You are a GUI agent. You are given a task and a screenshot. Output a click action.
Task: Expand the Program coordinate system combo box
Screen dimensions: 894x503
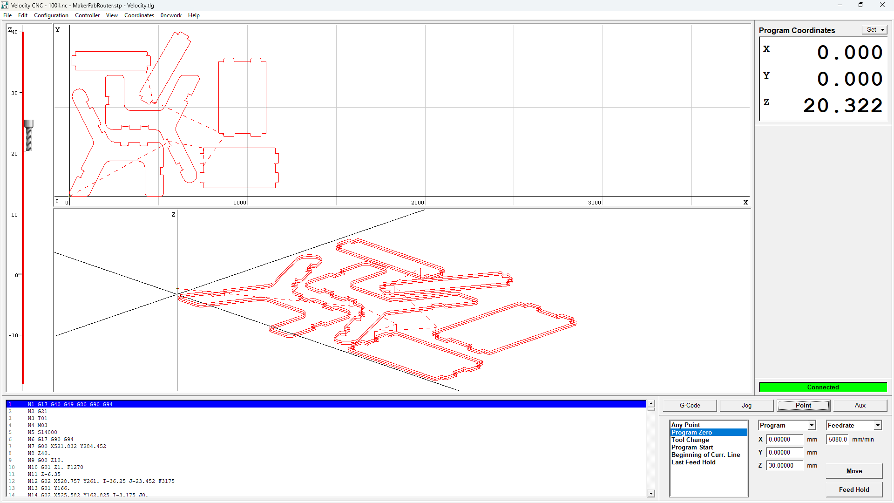[x=812, y=425]
